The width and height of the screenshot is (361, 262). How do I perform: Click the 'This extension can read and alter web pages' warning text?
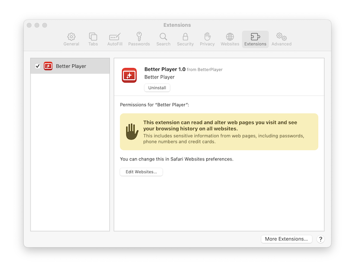220,125
